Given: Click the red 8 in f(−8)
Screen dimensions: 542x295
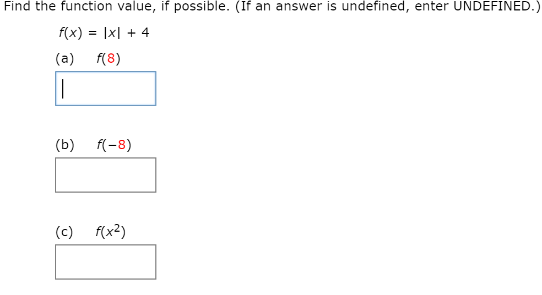Looking at the screenshot, I should pos(122,145).
